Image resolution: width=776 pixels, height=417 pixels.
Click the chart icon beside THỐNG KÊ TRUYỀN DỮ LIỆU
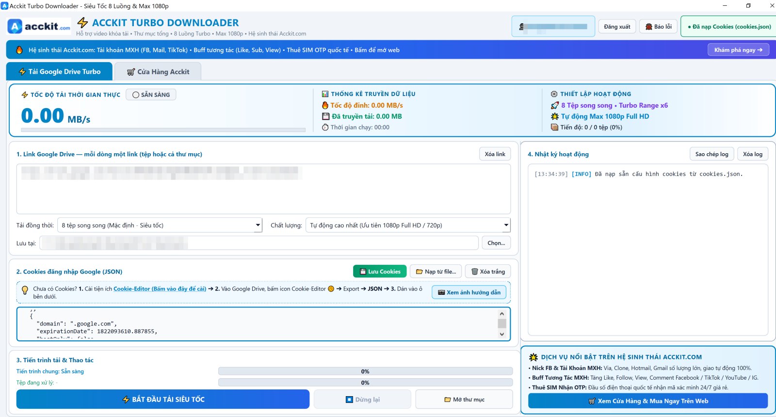pos(325,94)
